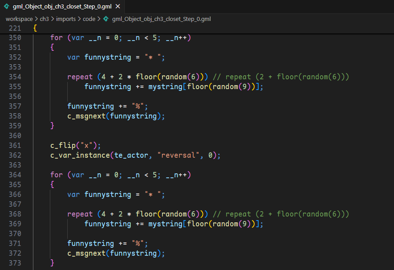Click the opening brace on line 351
This screenshot has height=270, width=394.
point(52,48)
